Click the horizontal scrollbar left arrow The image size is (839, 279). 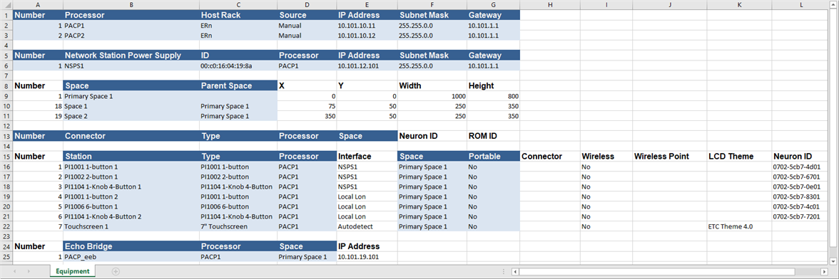(x=515, y=272)
